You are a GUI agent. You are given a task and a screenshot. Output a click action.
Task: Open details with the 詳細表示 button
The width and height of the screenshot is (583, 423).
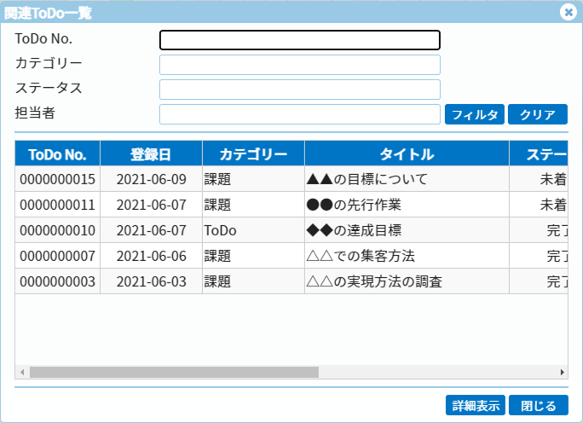475,405
